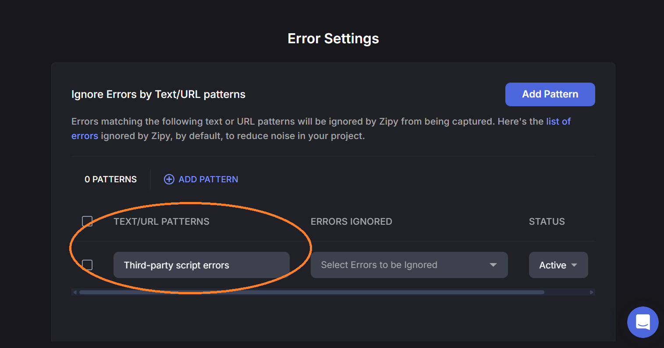Check the Third-party script errors row checkbox

[87, 265]
